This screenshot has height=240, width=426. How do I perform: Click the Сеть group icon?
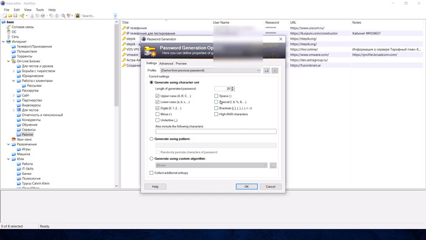click(x=9, y=37)
